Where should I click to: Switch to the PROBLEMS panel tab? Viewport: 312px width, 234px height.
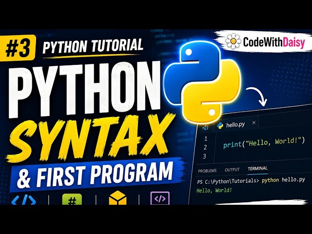click(x=207, y=171)
